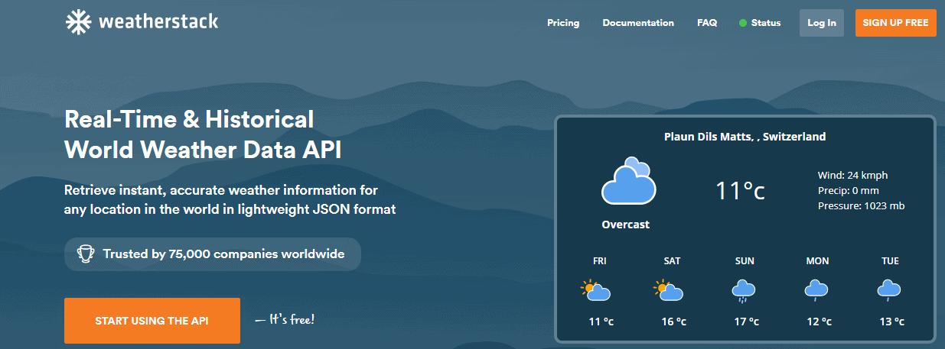Click the 'Real-Time & Historical' headline
Screen dimensions: 945x349
click(189, 119)
